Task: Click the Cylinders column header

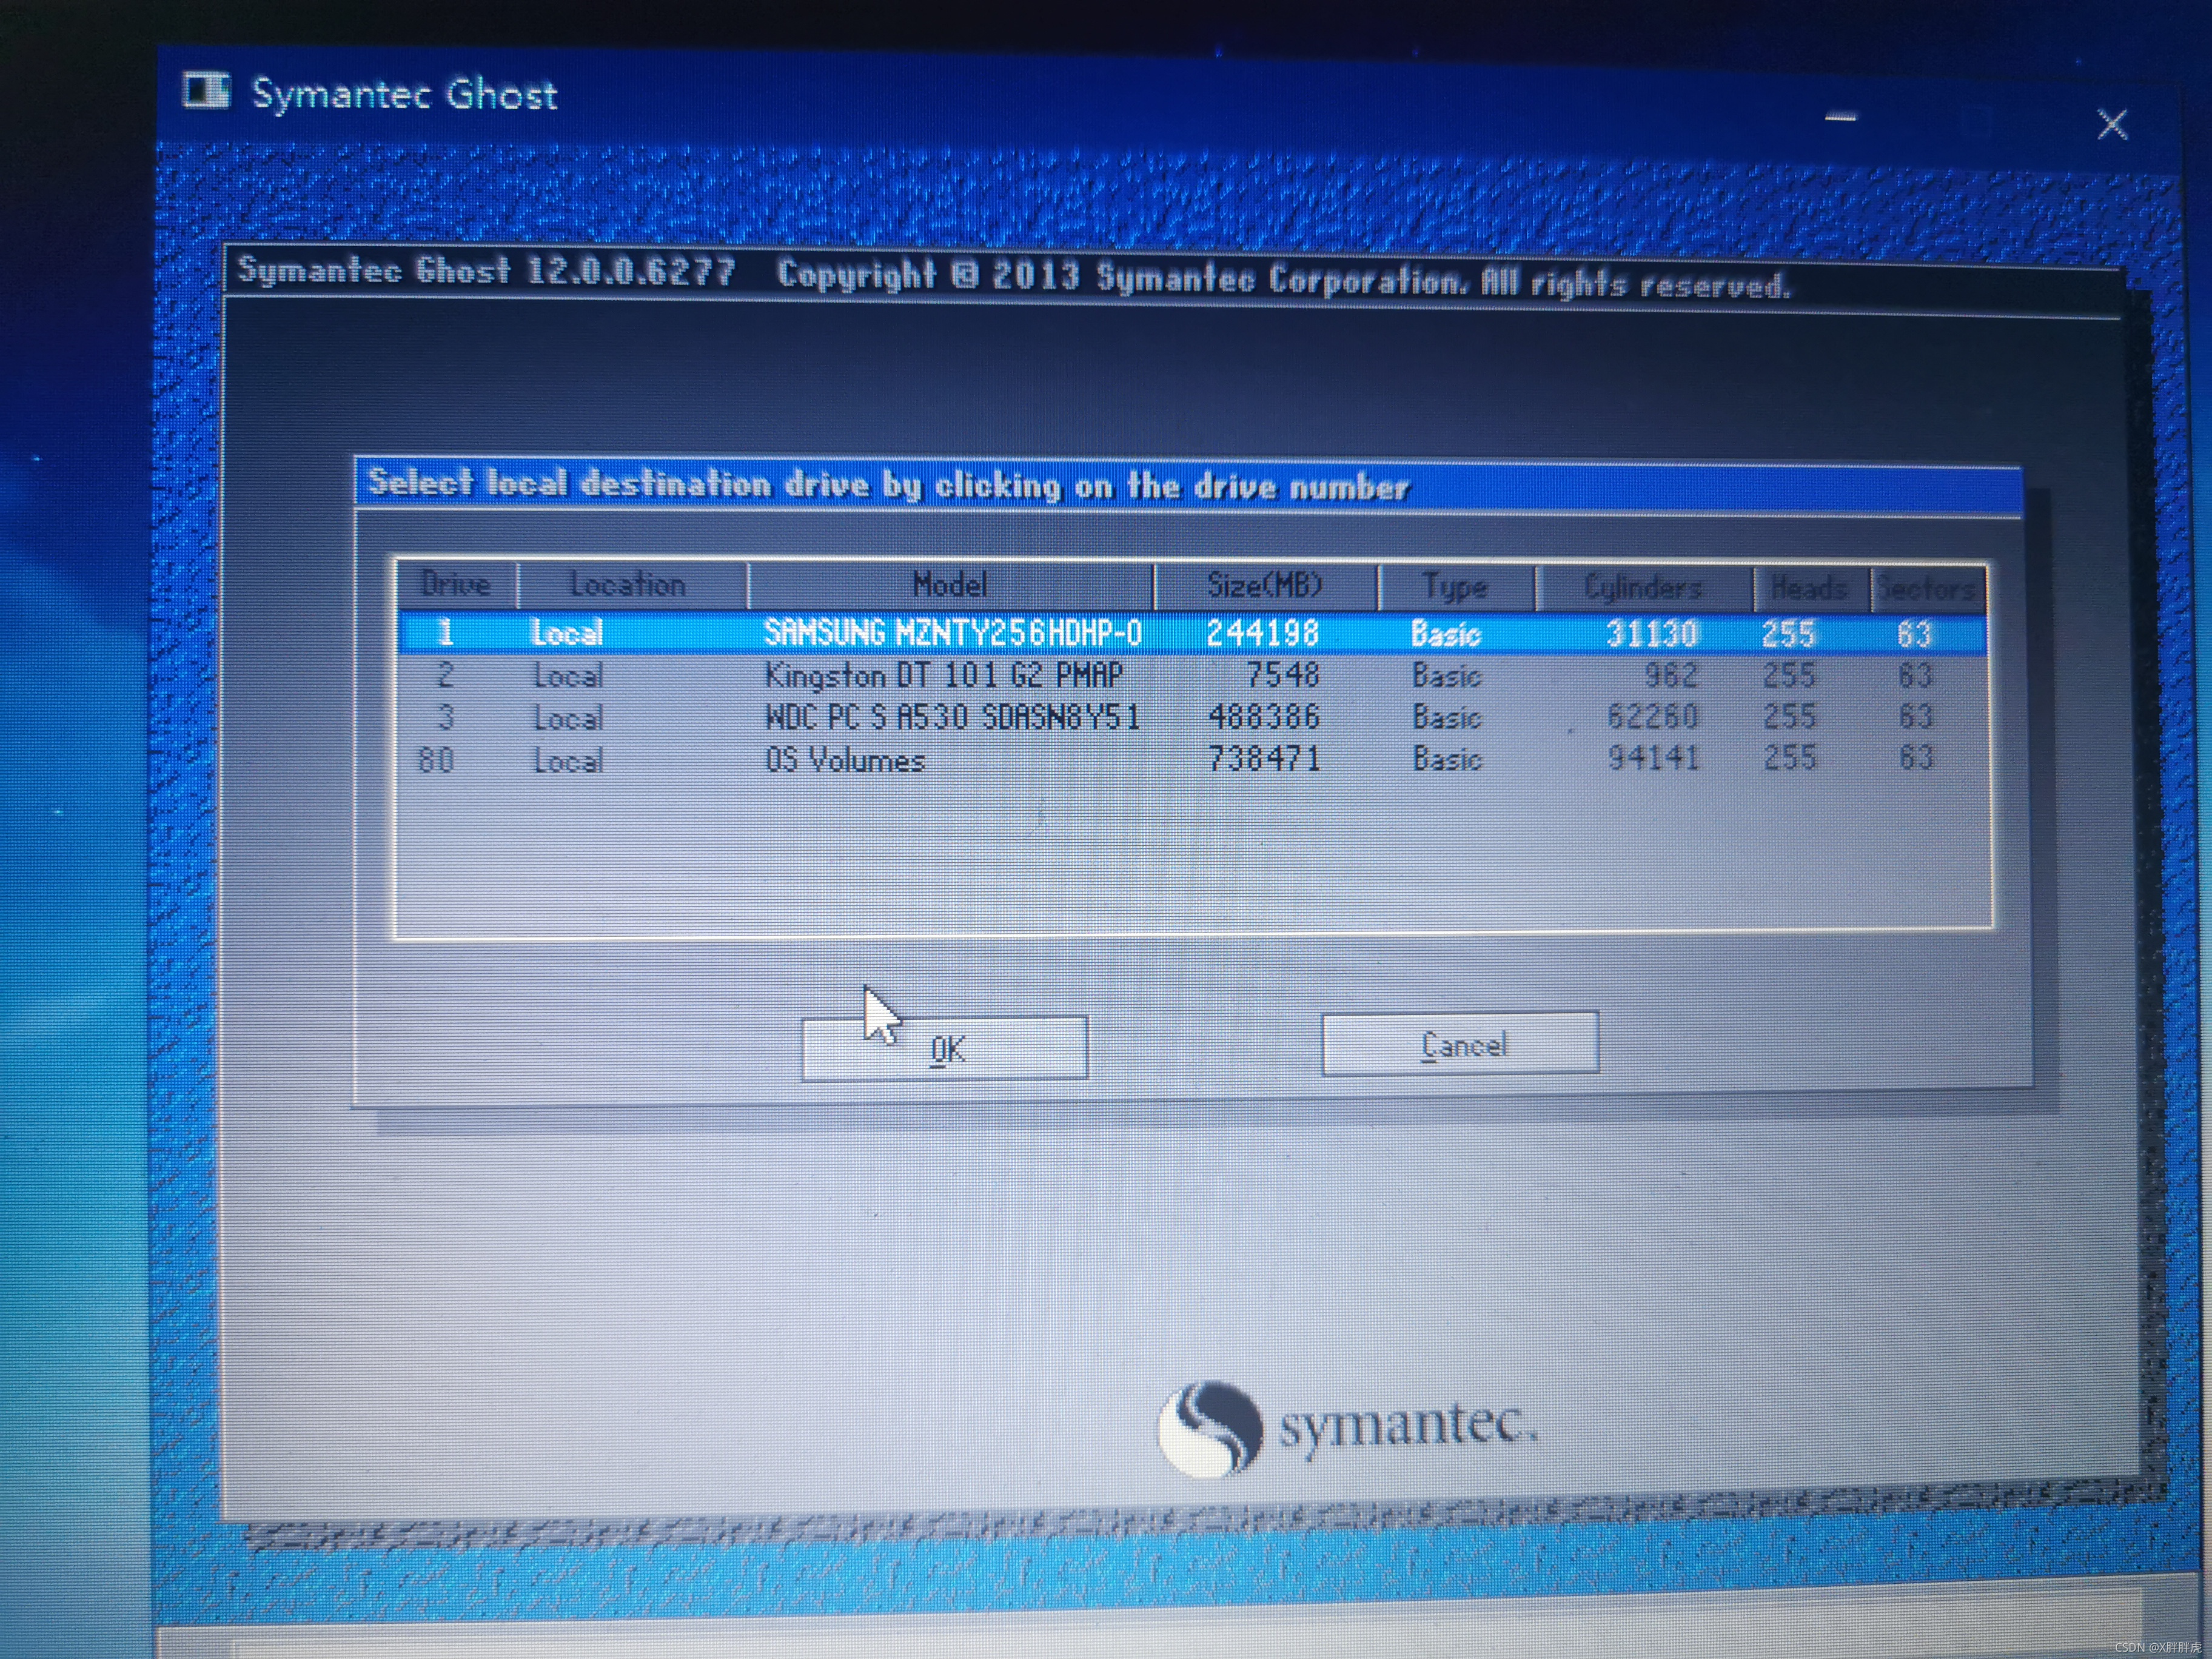Action: tap(1642, 588)
